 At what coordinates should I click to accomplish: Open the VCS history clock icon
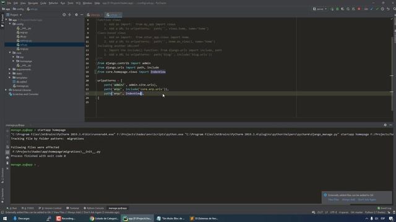tap(382, 9)
